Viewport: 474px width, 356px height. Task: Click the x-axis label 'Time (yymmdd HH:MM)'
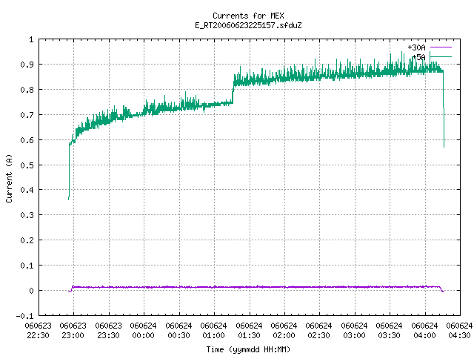pyautogui.click(x=248, y=349)
